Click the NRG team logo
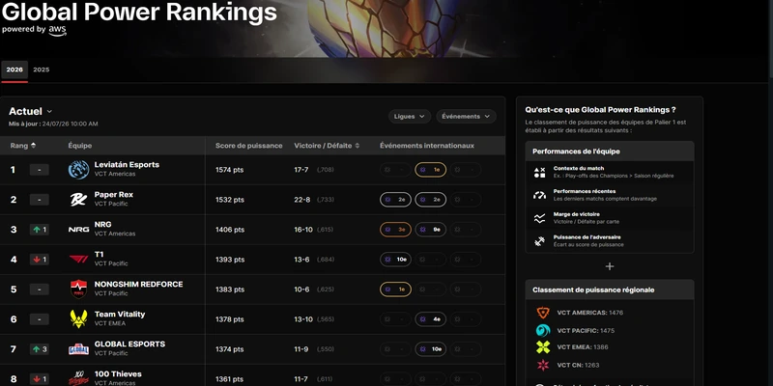This screenshot has height=386, width=773. (x=78, y=230)
